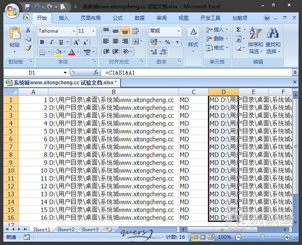Apply yellow fill color bucket
Image resolution: width=302 pixels, height=245 pixels.
[58, 52]
